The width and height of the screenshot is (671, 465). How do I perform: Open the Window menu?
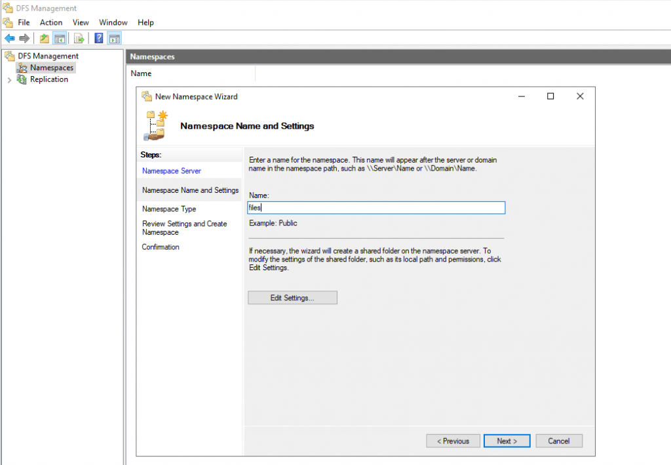(113, 22)
